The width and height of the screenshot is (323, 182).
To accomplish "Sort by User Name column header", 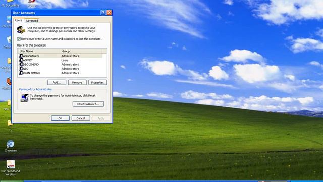I will [x=39, y=51].
